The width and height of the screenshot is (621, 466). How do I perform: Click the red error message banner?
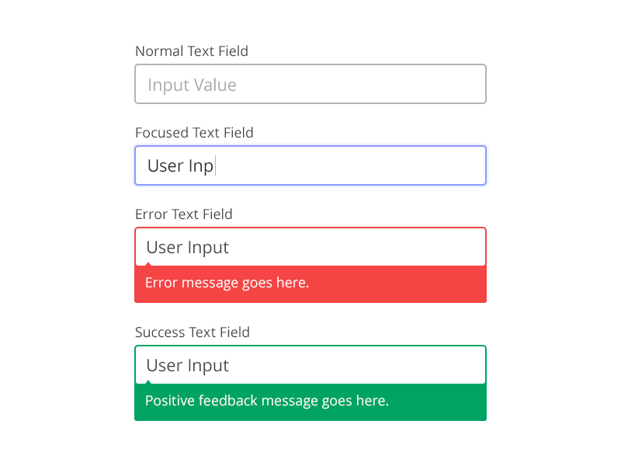pos(310,284)
